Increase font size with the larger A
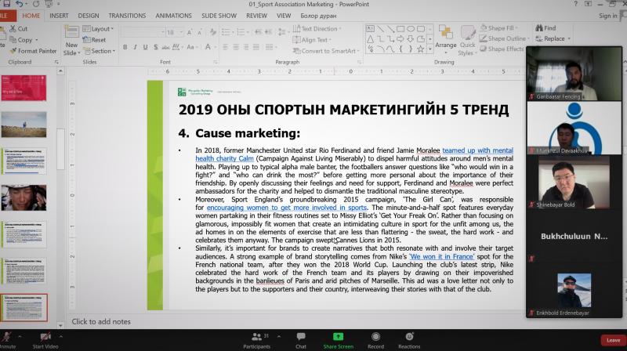 click(x=190, y=32)
